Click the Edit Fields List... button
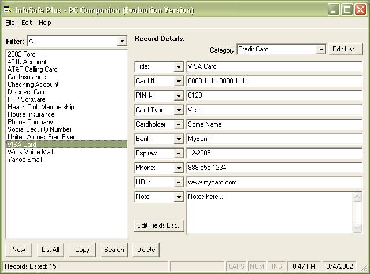This screenshot has height=274, width=370. pyautogui.click(x=159, y=225)
